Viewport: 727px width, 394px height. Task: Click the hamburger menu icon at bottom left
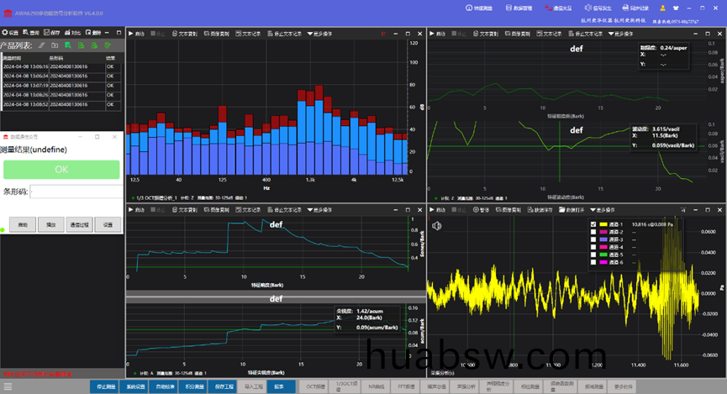pyautogui.click(x=8, y=386)
